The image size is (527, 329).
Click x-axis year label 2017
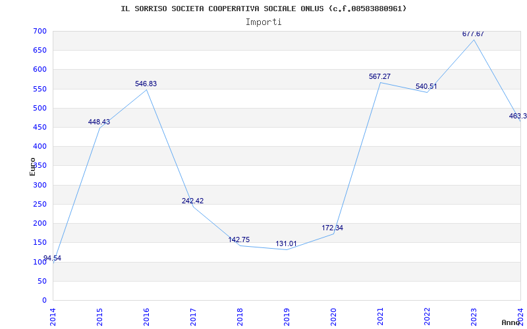coord(193,316)
